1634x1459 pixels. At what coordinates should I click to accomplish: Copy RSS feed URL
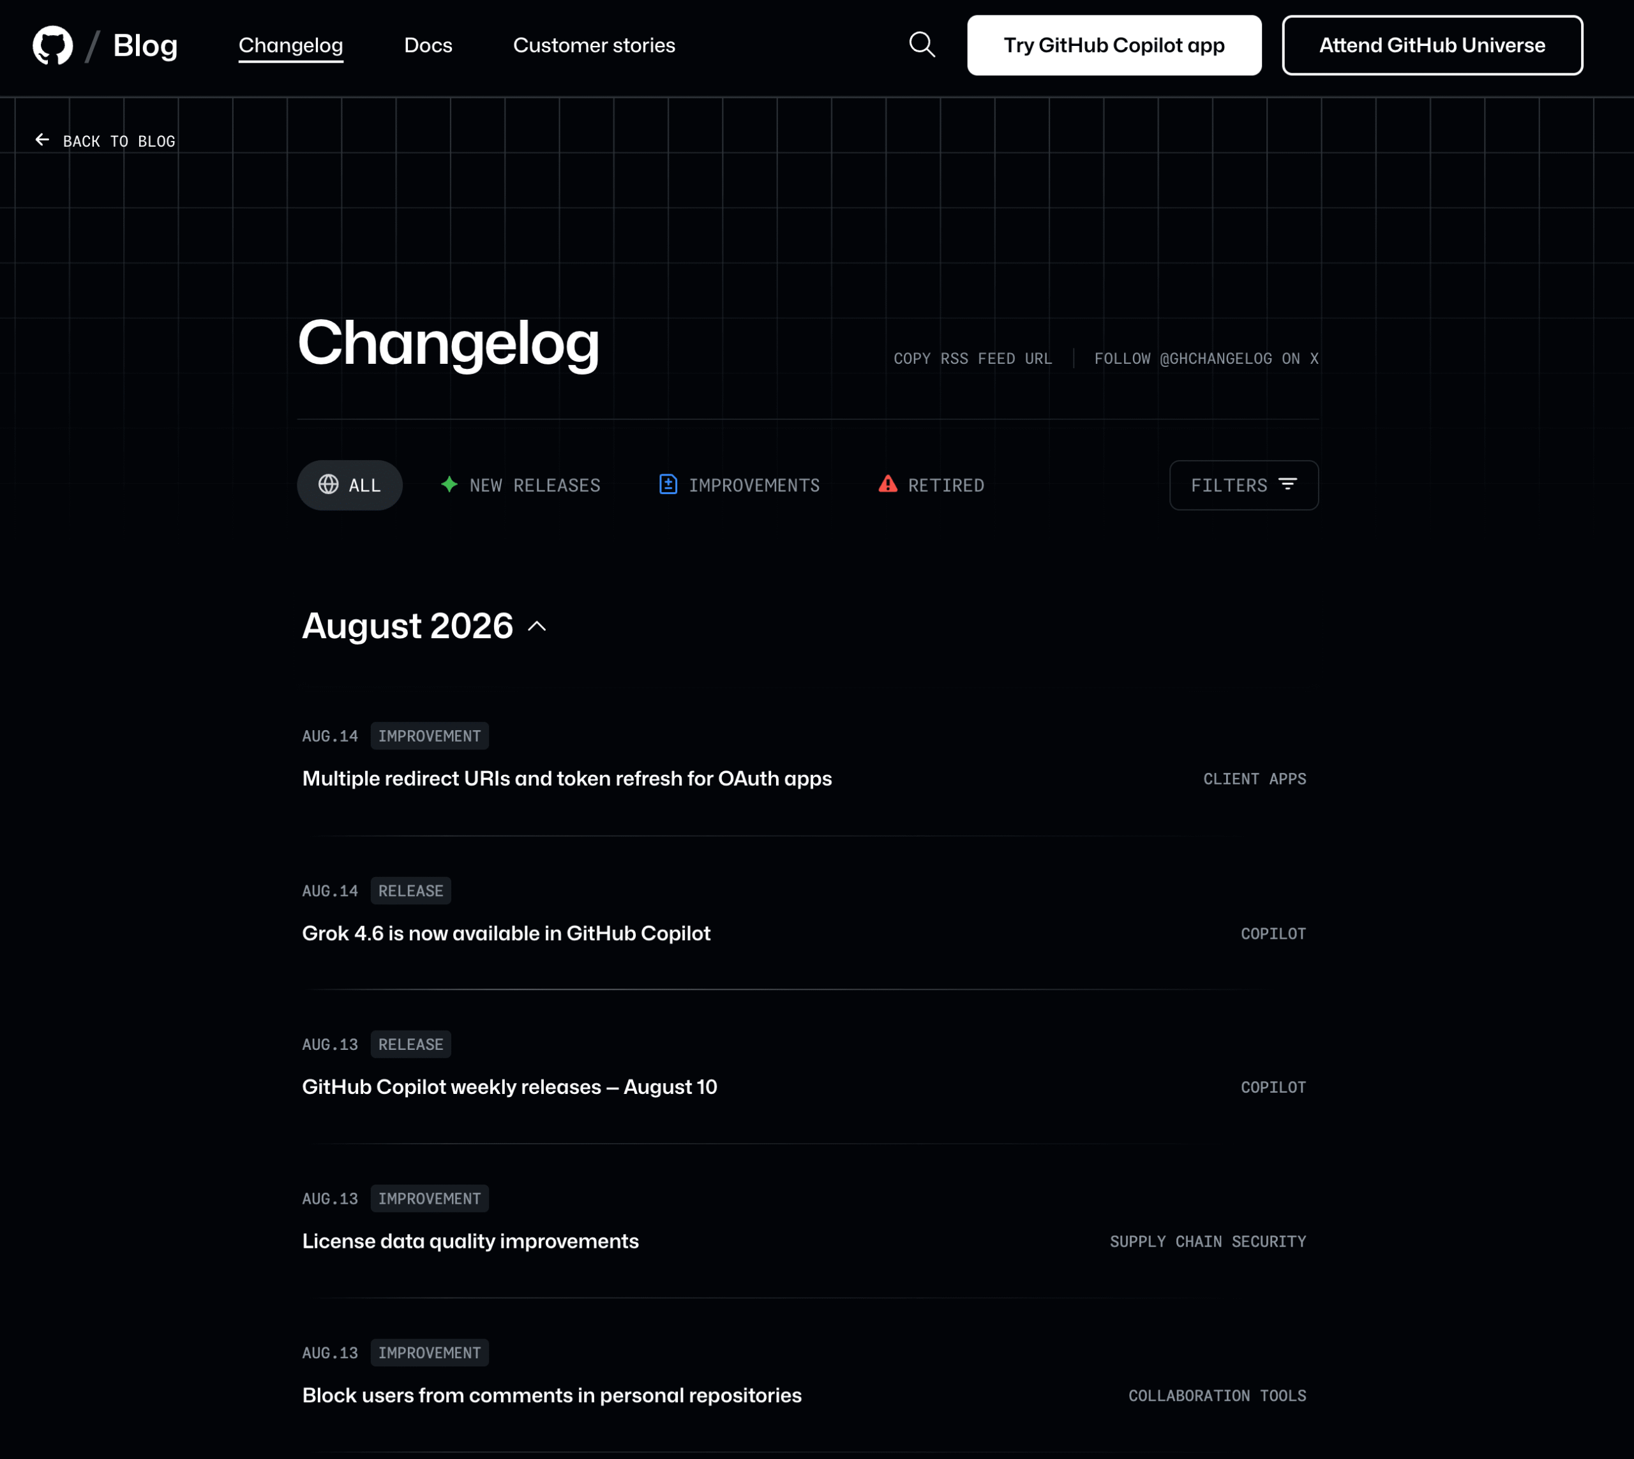[x=973, y=358]
